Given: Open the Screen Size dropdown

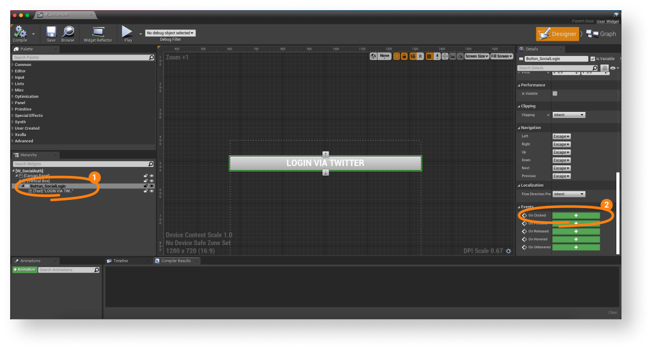Looking at the screenshot, I should [476, 56].
